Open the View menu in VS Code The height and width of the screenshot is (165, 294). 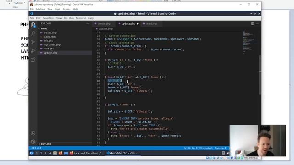(x=59, y=18)
